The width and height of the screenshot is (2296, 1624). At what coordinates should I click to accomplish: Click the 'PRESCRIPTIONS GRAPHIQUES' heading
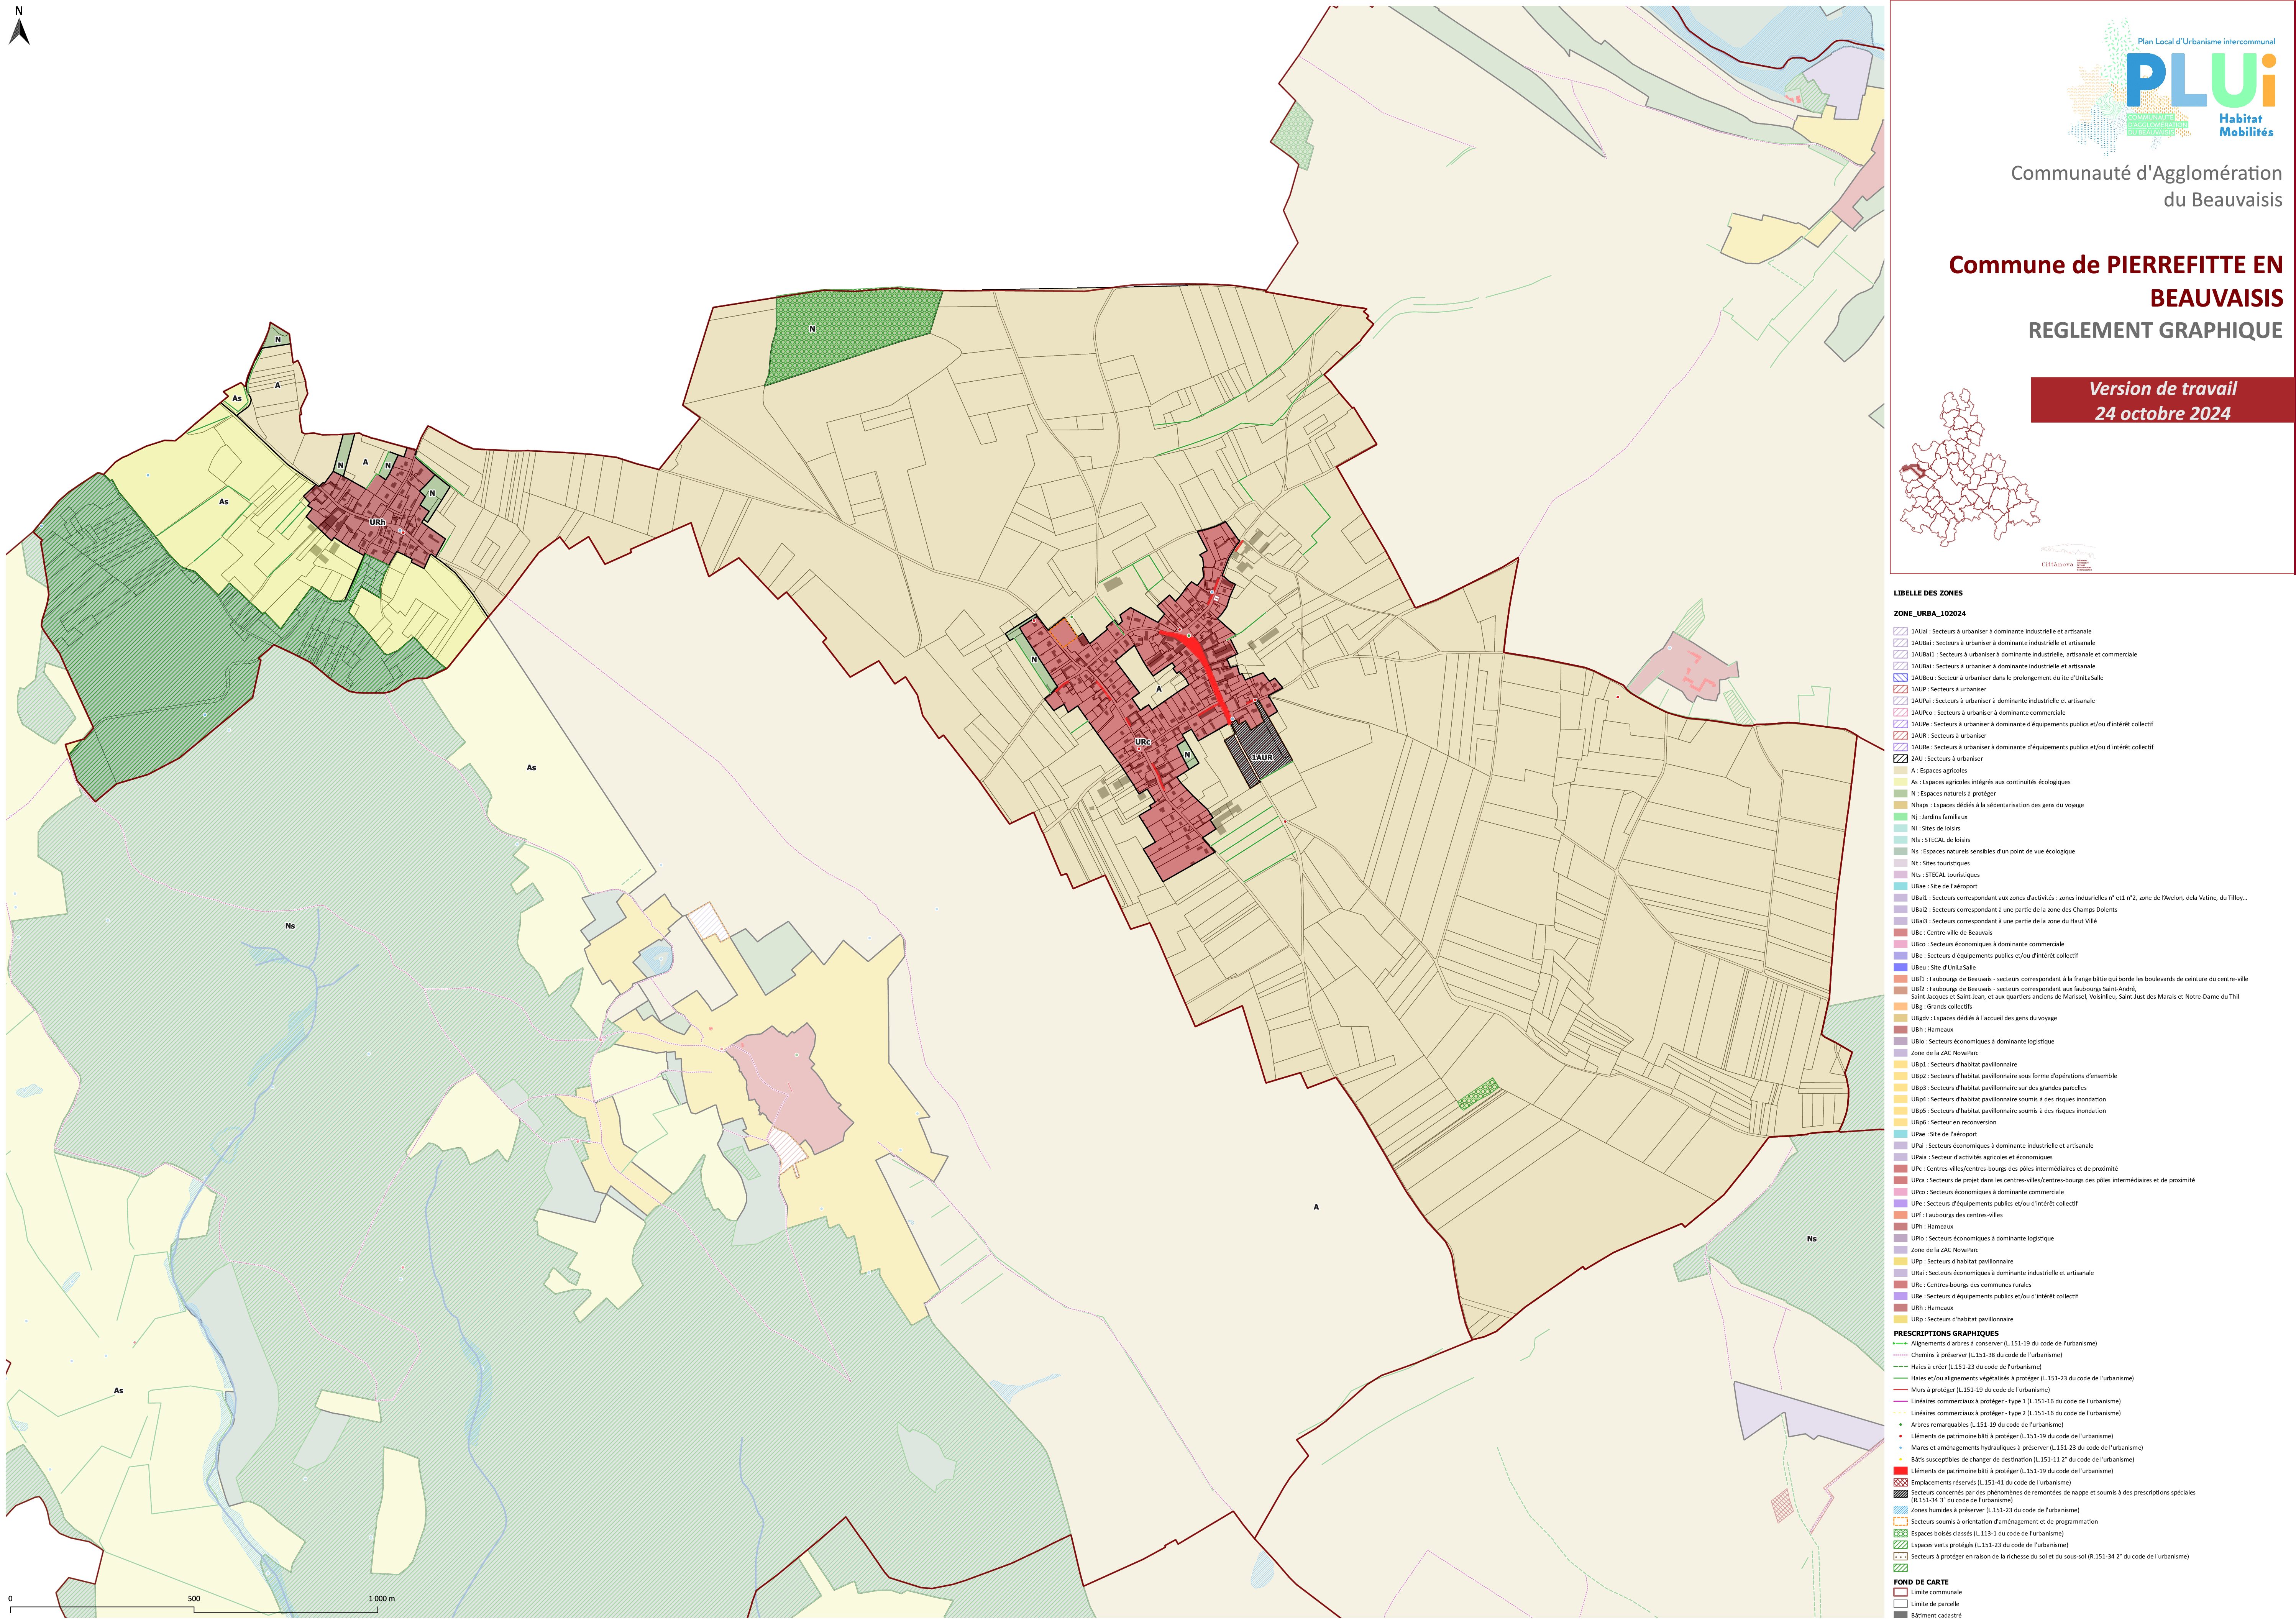coord(1946,1334)
